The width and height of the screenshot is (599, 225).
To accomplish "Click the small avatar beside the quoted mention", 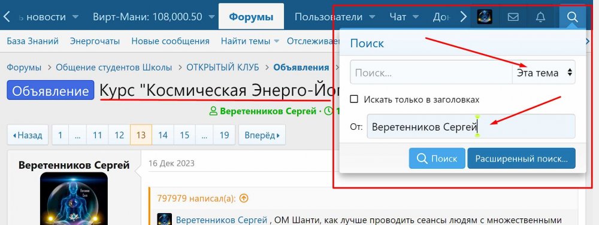I will tap(164, 220).
